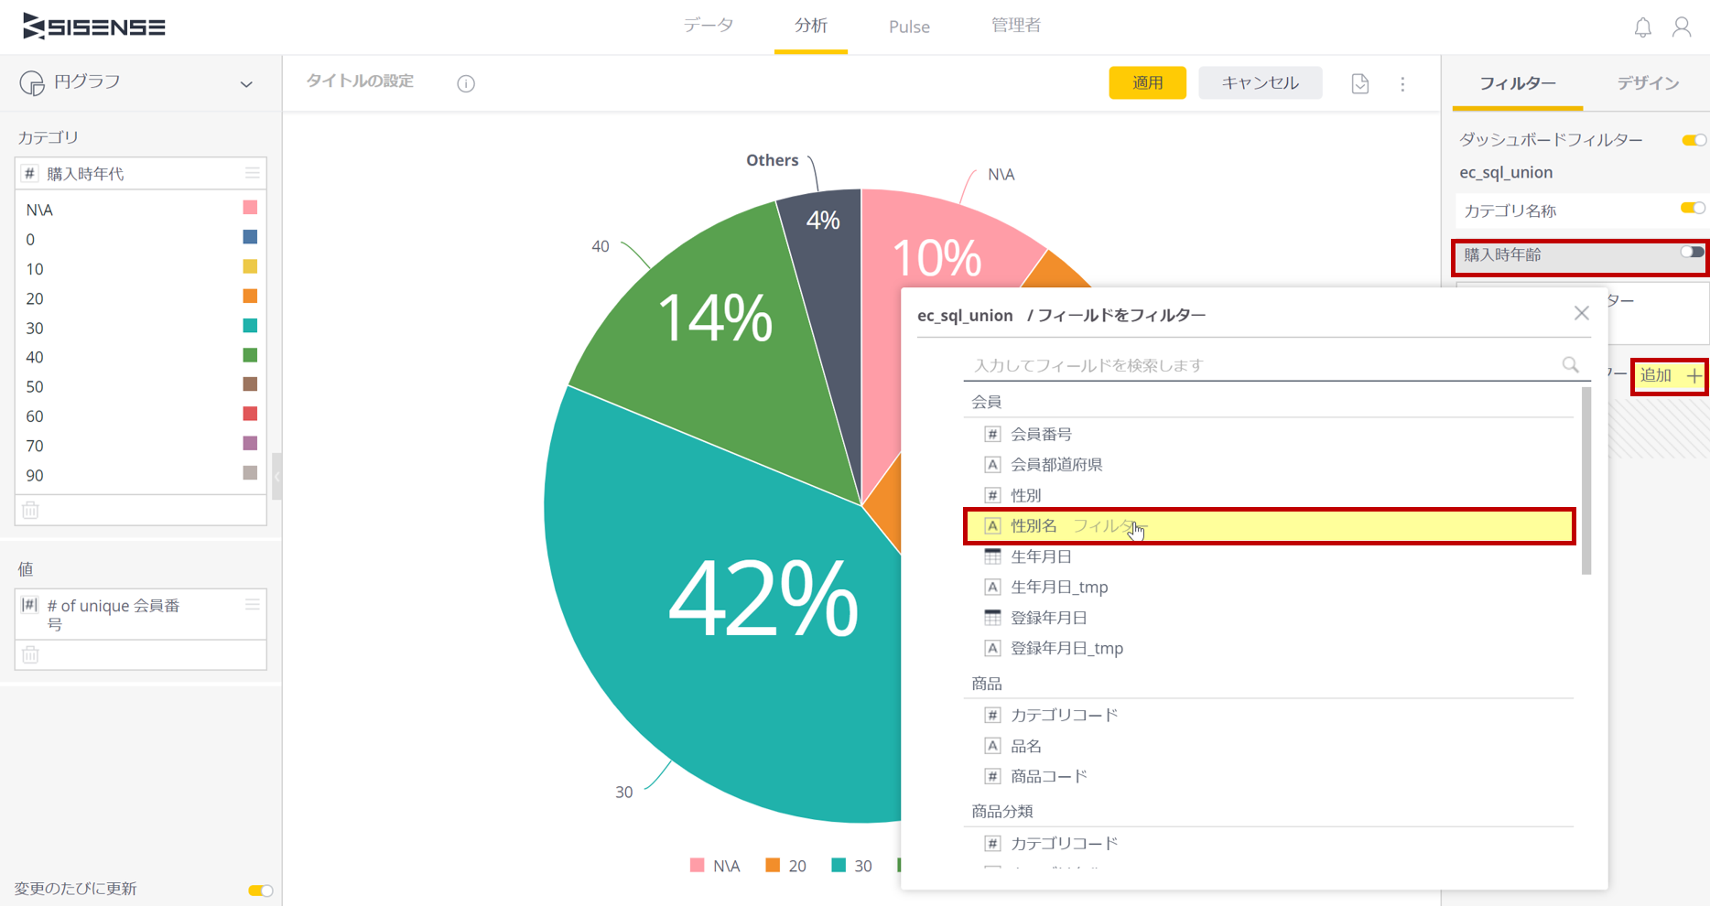Change the color swatch for category 0
1710x906 pixels.
coord(249,237)
